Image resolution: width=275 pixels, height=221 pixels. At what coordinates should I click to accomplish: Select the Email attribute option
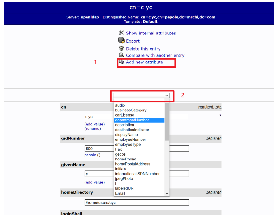[x=120, y=193]
